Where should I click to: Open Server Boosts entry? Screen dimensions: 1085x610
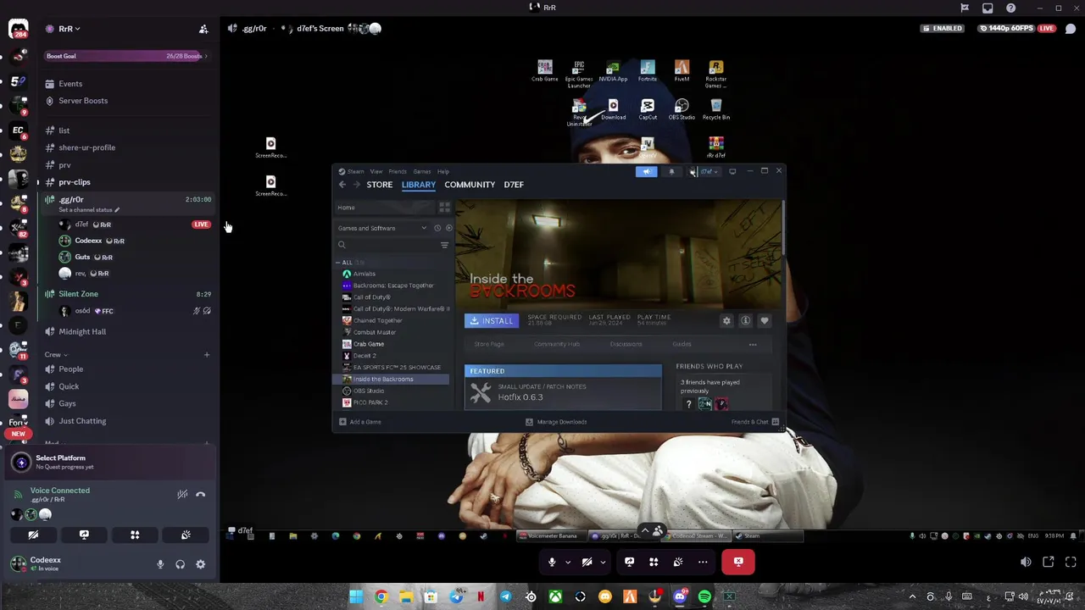click(x=127, y=101)
